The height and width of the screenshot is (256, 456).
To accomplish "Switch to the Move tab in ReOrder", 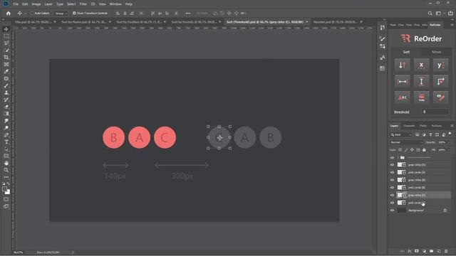I will (x=436, y=52).
